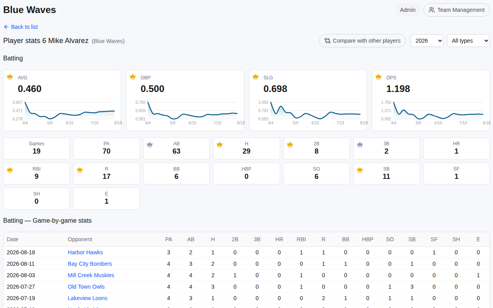The width and height of the screenshot is (493, 308).
Task: Click the Blue Waves page title
Action: (30, 10)
